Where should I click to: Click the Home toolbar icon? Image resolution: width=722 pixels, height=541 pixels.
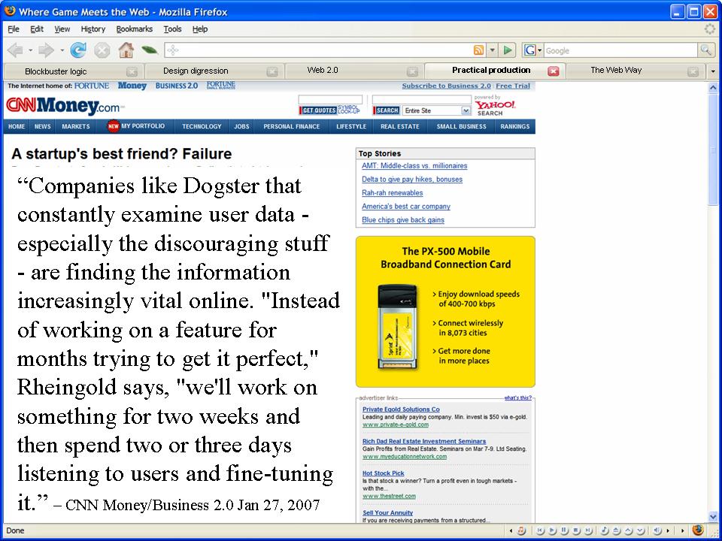(126, 50)
